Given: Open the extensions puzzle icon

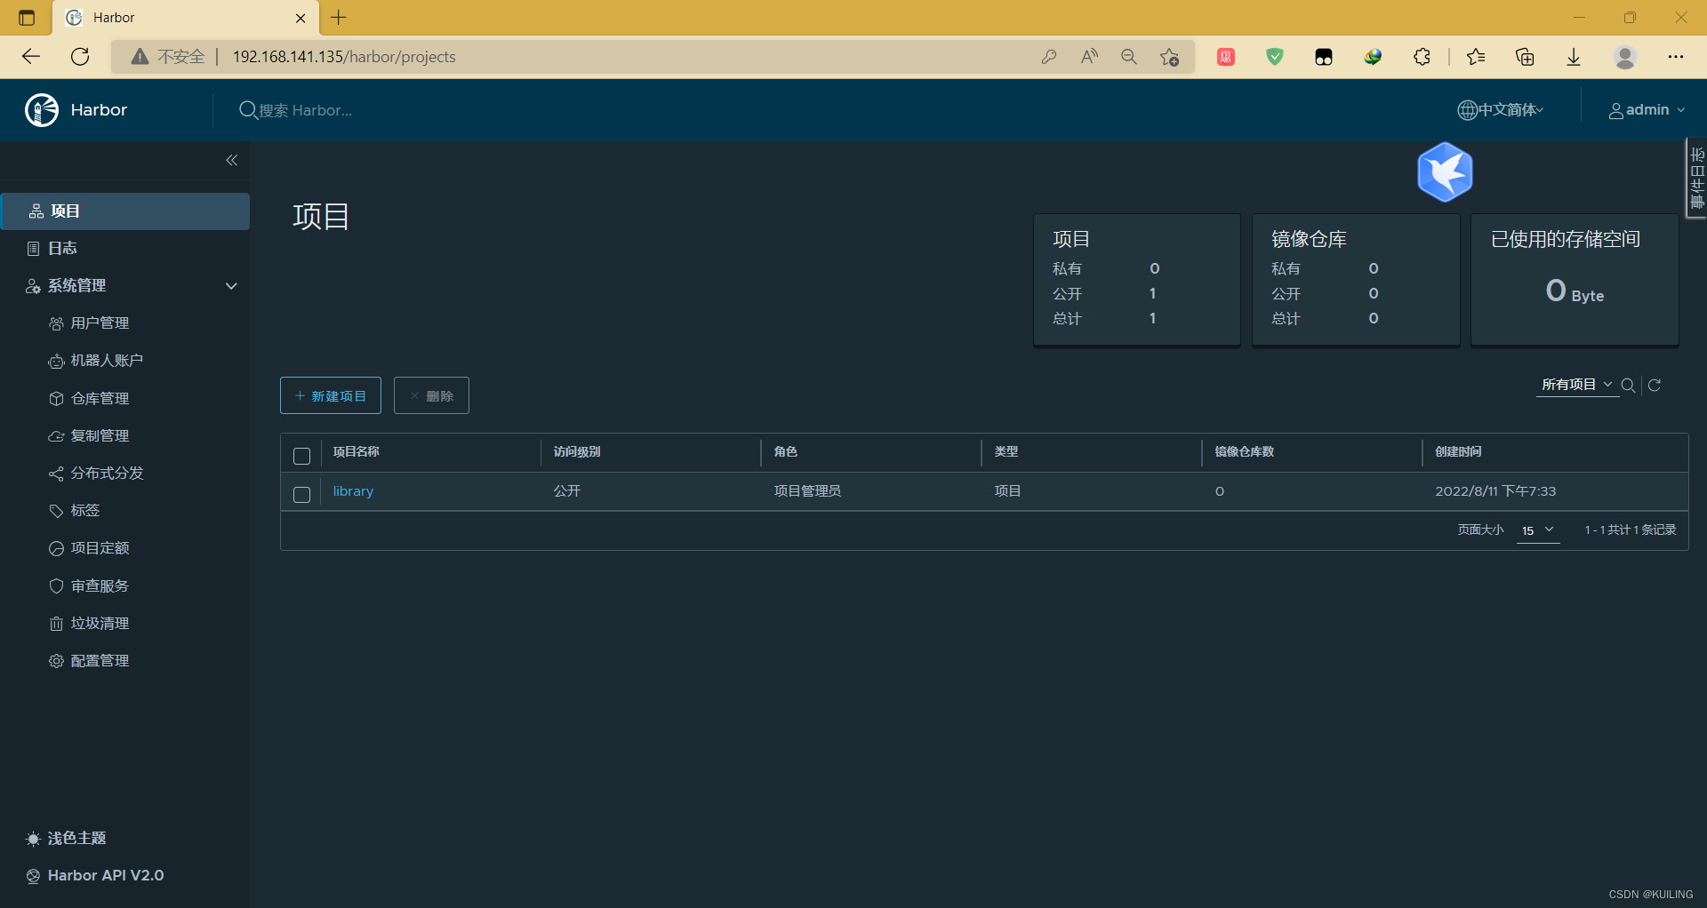Looking at the screenshot, I should click(1422, 57).
